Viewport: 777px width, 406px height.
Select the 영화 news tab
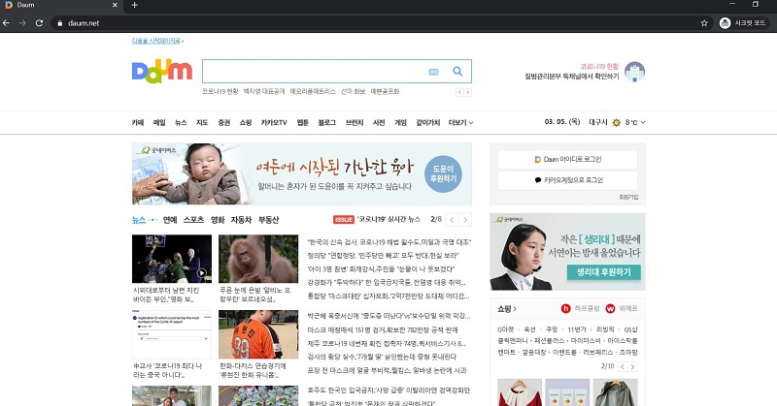tap(218, 220)
